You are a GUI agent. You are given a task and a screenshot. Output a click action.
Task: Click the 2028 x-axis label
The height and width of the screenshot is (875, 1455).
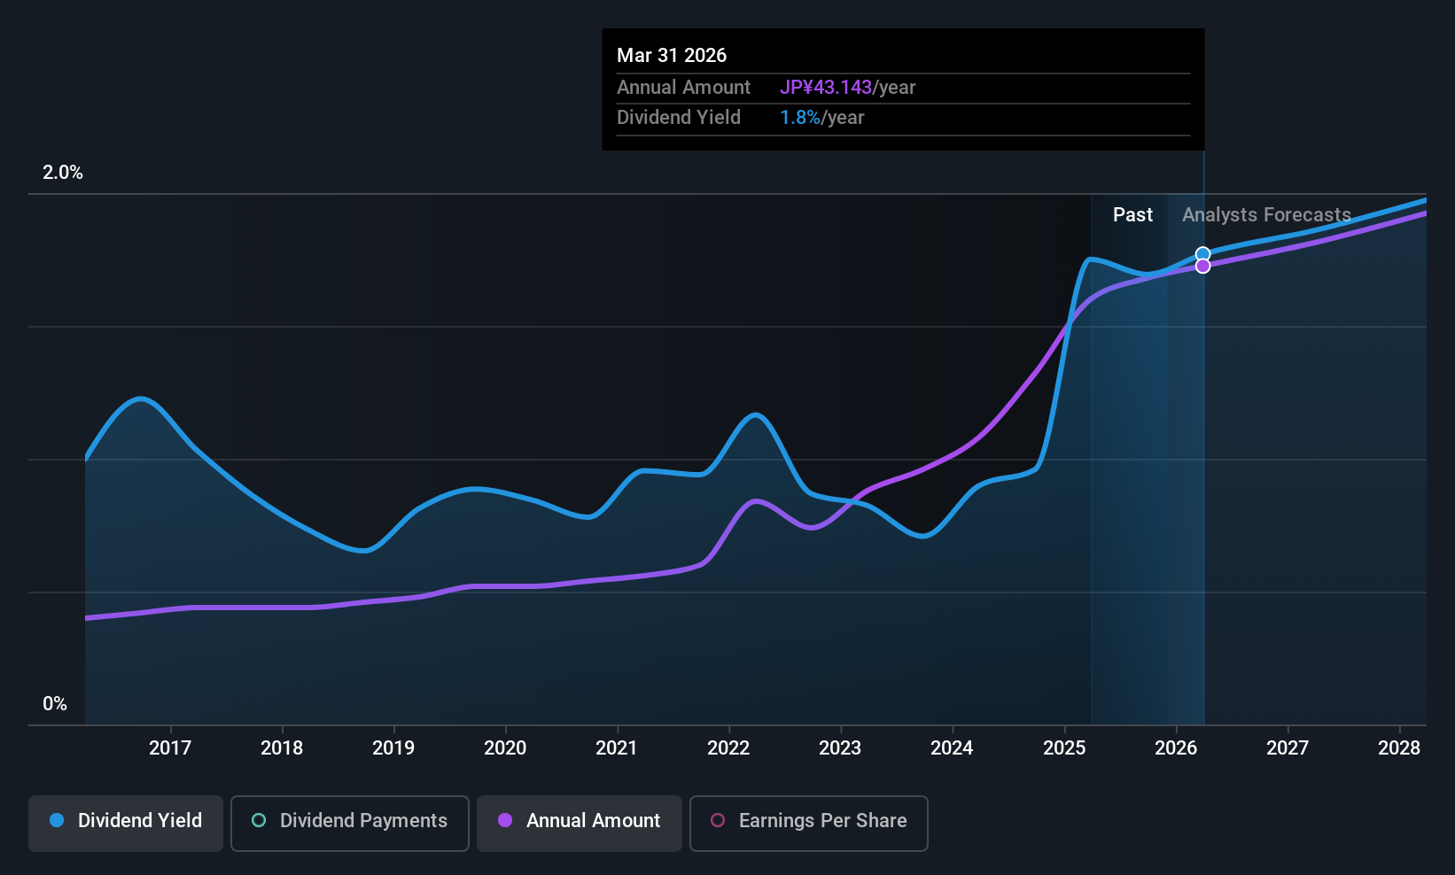click(1399, 748)
